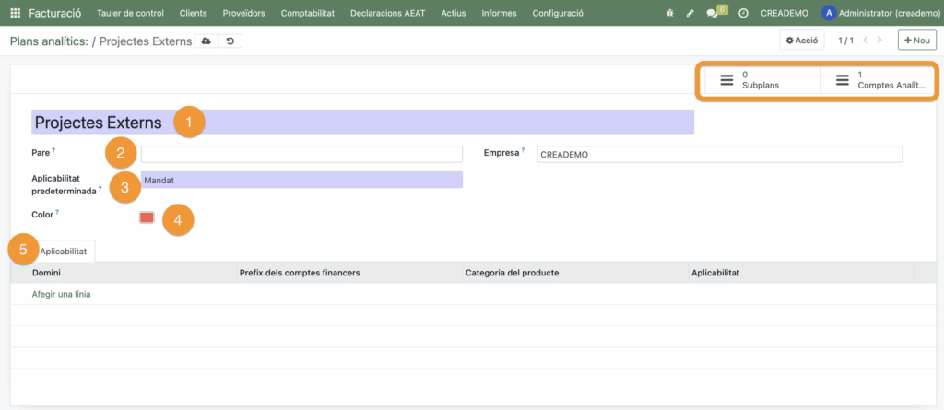Open the conversations chat icon
The image size is (944, 410).
(713, 13)
